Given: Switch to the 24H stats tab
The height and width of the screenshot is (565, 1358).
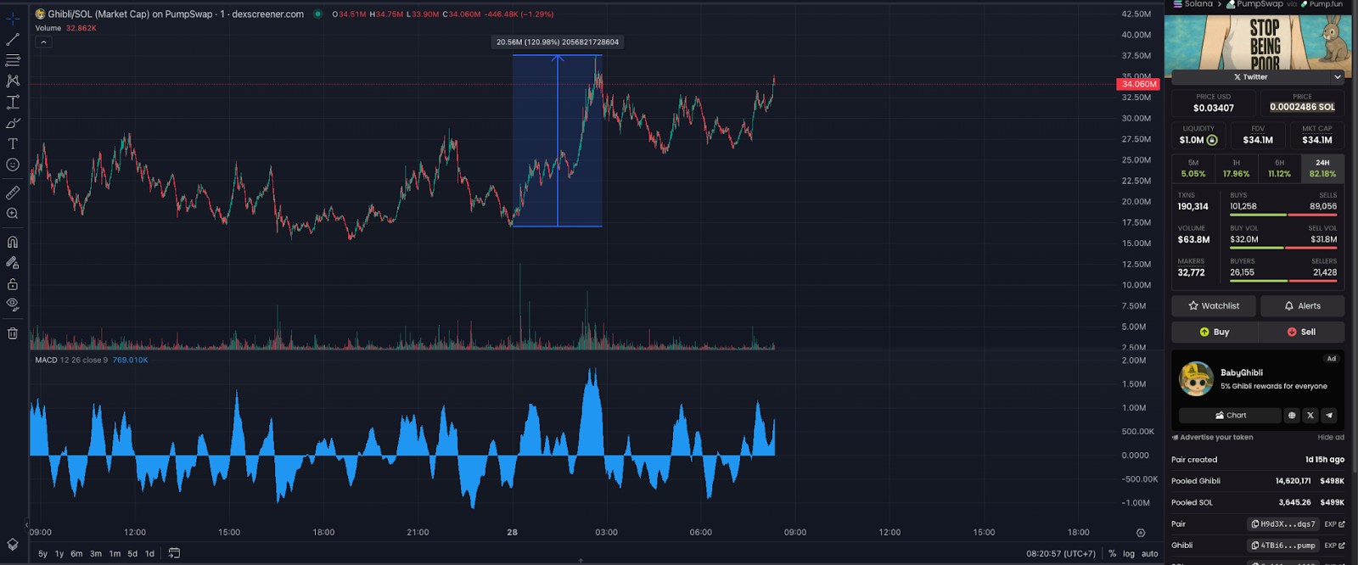Looking at the screenshot, I should (1322, 168).
